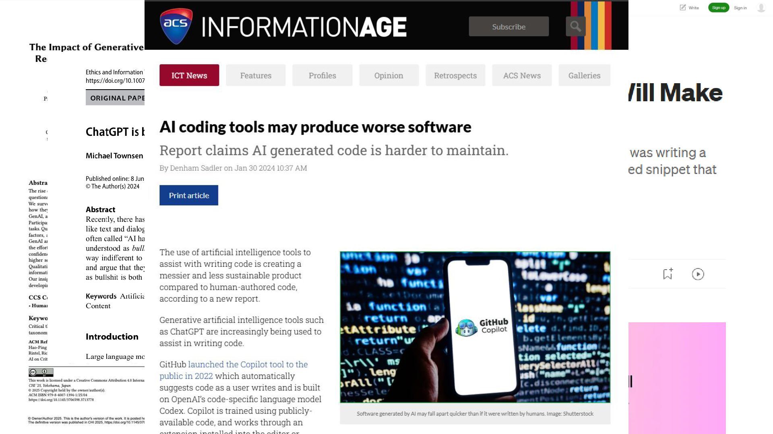Select the ICT News tab
773x434 pixels.
189,75
